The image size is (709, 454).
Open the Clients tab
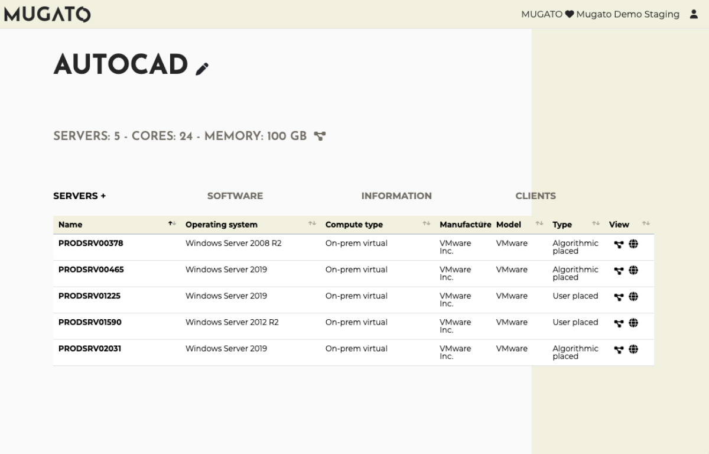pos(535,196)
